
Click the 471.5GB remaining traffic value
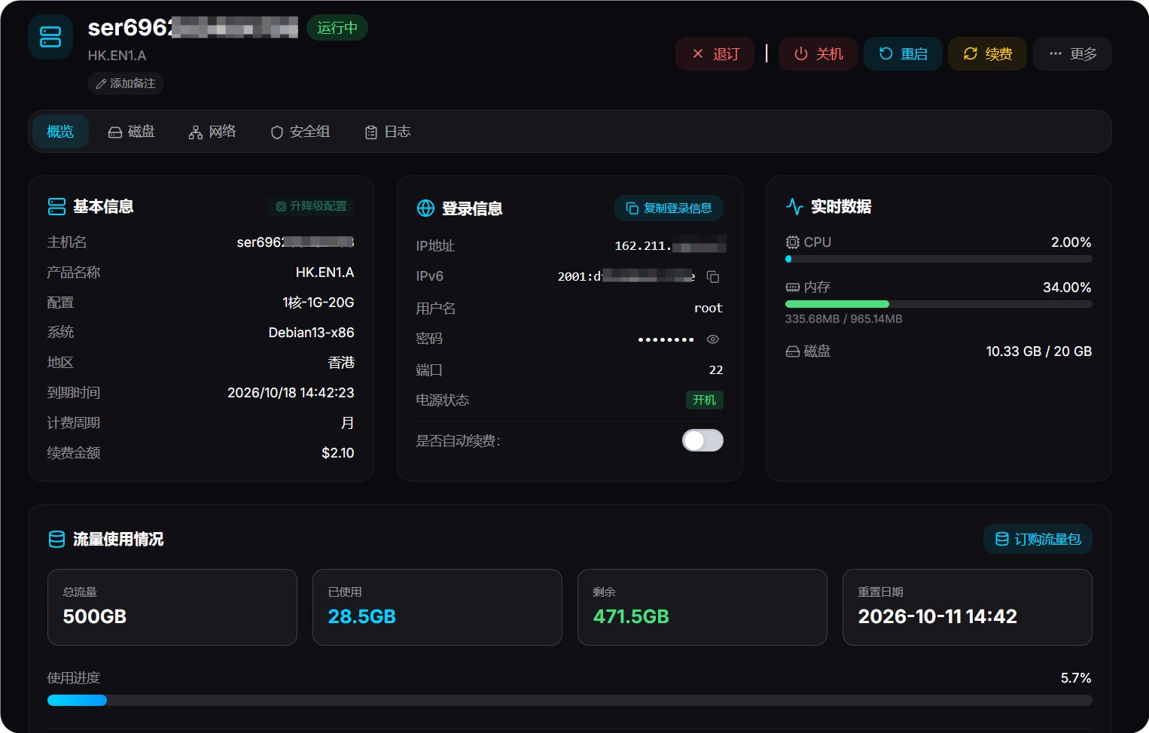(x=631, y=616)
